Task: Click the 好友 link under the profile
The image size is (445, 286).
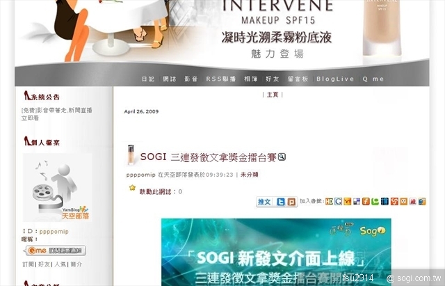Action: point(44,264)
